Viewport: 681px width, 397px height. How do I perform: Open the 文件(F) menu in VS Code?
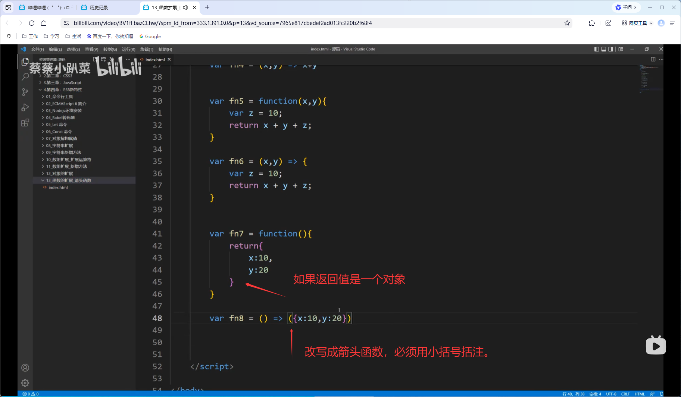tap(37, 49)
